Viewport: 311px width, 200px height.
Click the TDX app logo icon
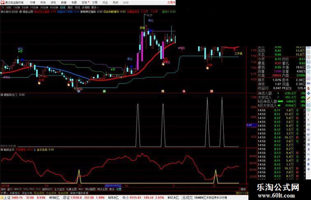coord(2,2)
